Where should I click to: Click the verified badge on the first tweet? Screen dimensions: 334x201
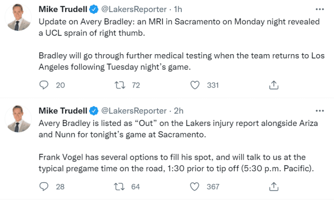pos(94,9)
